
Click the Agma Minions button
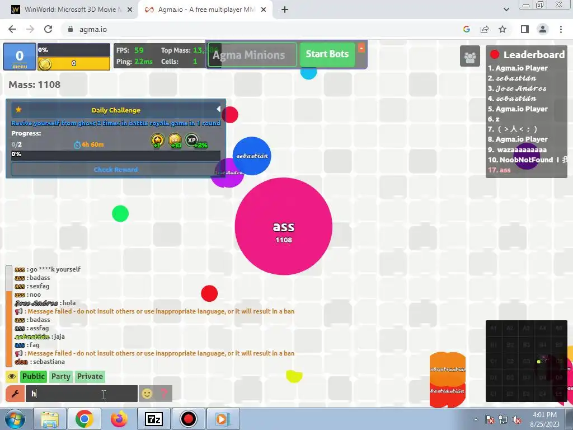tap(252, 55)
